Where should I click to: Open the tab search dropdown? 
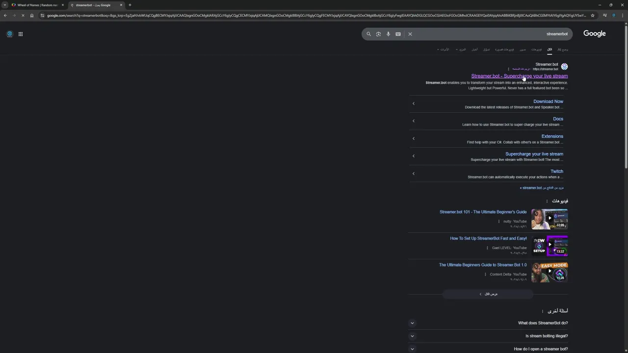coord(4,5)
